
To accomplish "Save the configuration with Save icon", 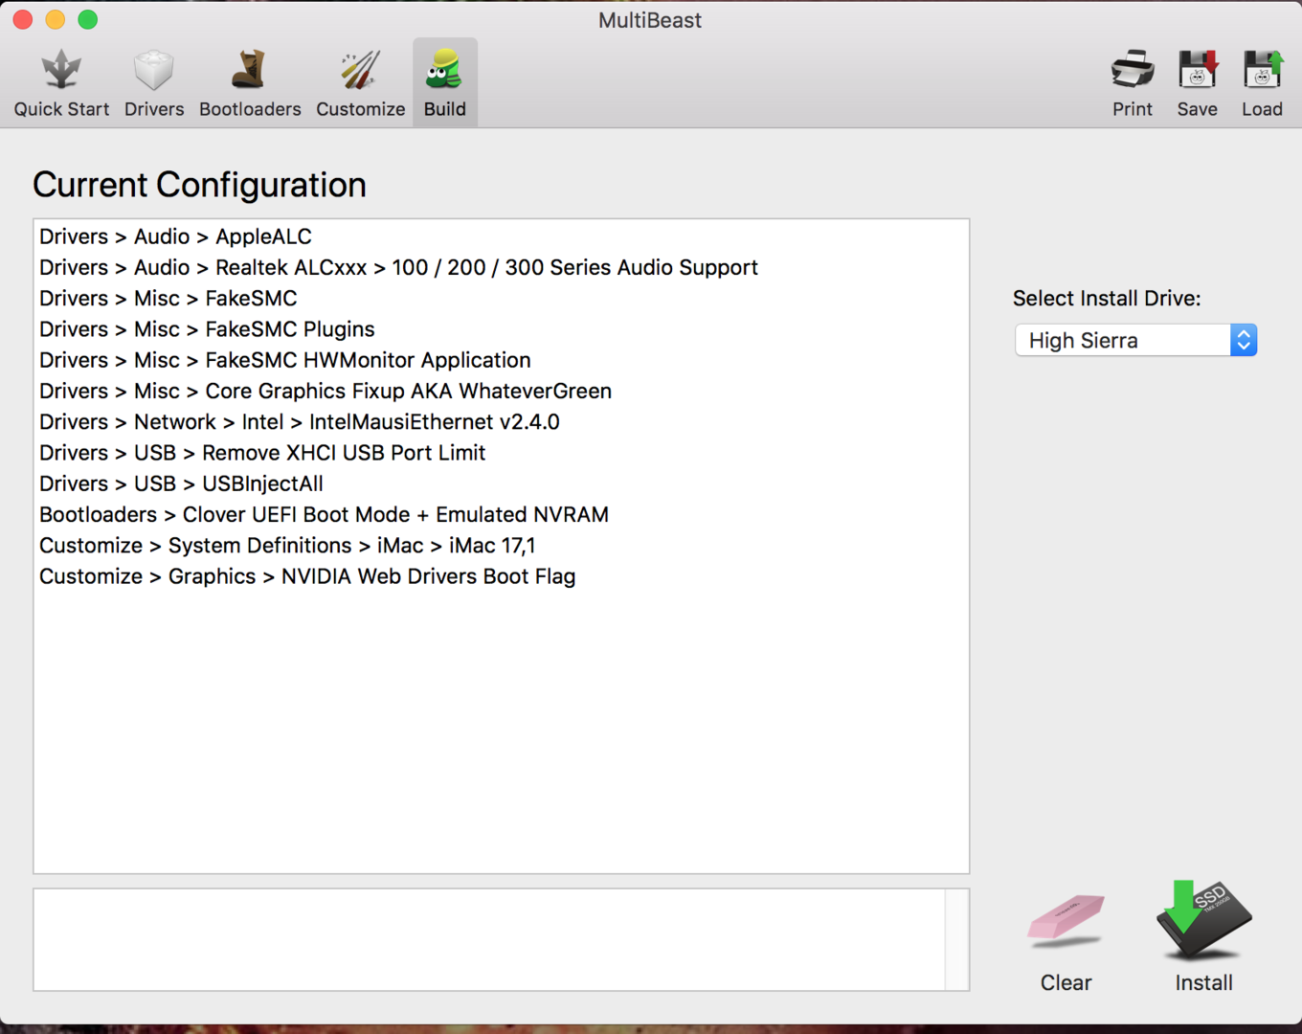I will pyautogui.click(x=1197, y=83).
